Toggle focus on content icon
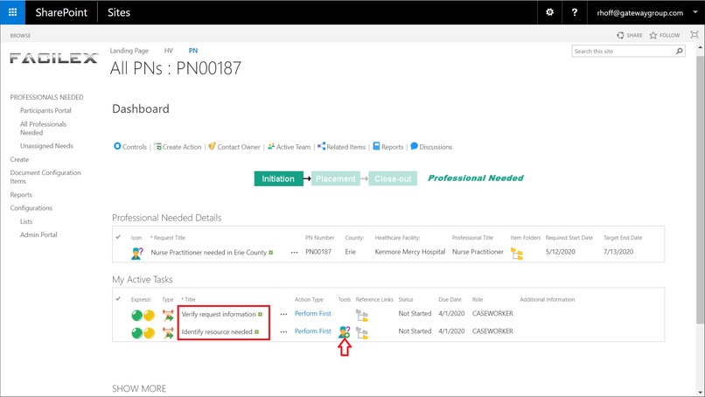The height and width of the screenshot is (397, 705). coord(695,35)
